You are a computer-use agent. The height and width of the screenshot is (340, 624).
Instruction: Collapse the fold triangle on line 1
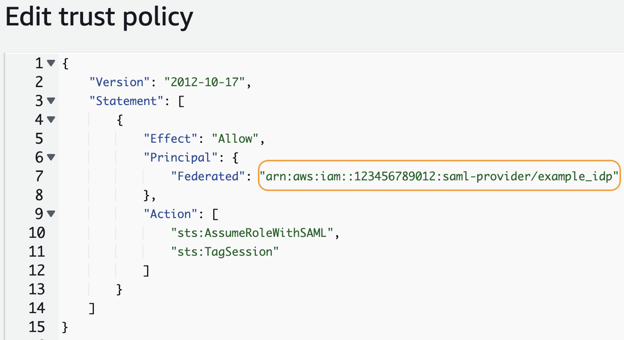51,63
